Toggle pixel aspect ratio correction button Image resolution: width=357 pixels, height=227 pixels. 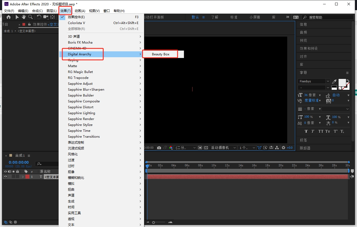pyautogui.click(x=259, y=148)
